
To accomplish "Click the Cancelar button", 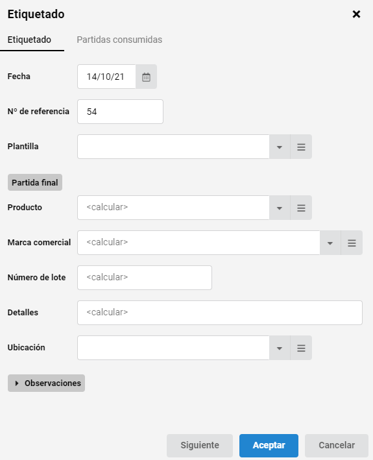I will pos(337,445).
